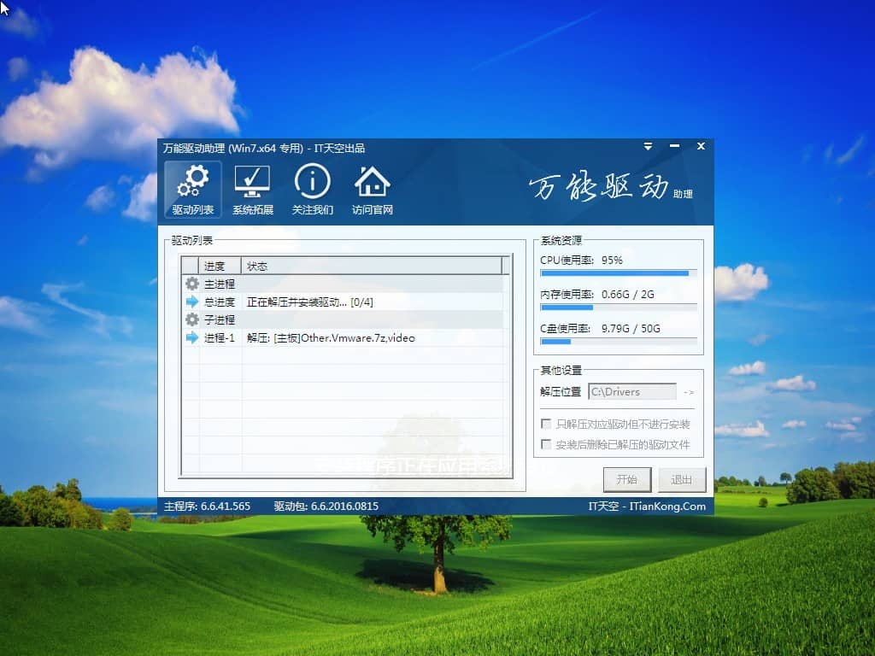The image size is (875, 656).
Task: Click the 解压位置 C:\Drivers path field
Action: [x=632, y=391]
